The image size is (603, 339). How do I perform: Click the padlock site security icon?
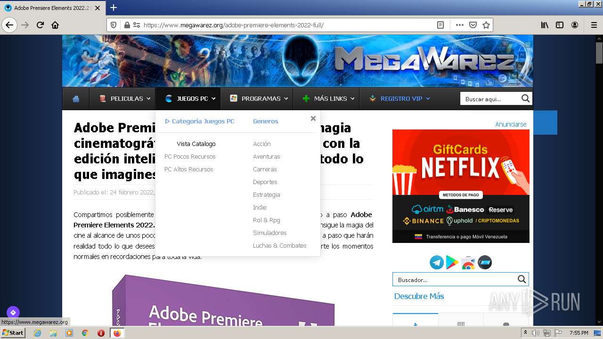(127, 25)
